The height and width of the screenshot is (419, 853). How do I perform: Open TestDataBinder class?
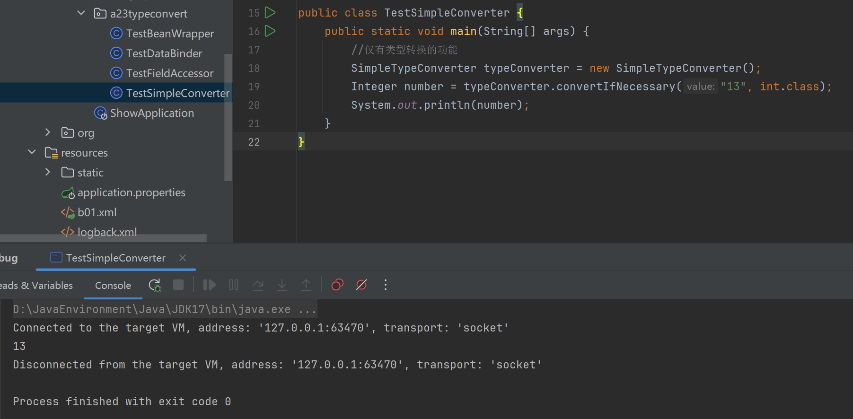point(164,53)
